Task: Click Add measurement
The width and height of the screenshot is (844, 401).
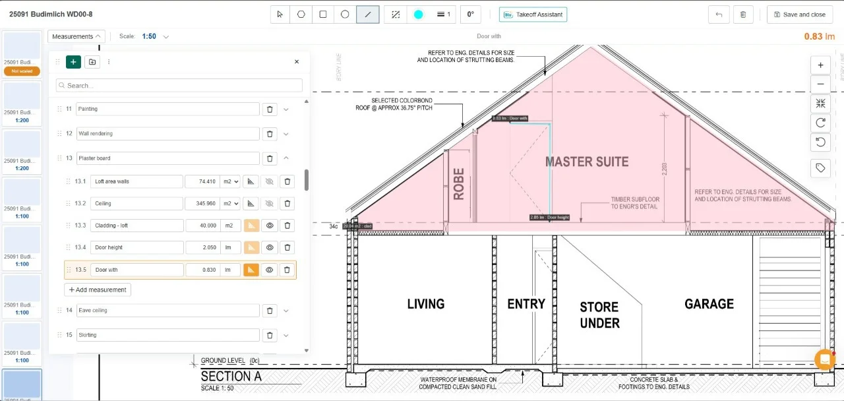Action: (98, 290)
